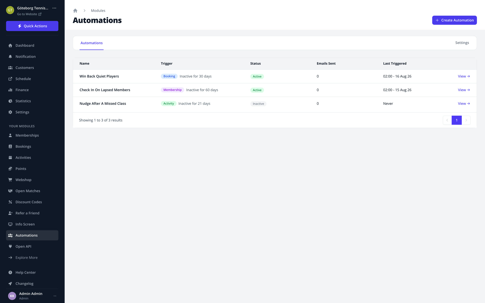Open Points coins icon
This screenshot has width=485, height=303.
tap(10, 169)
